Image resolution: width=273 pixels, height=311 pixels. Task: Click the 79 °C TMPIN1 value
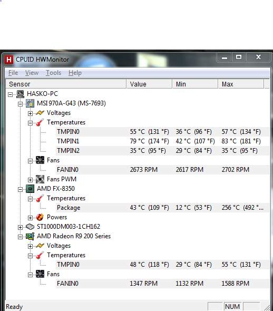point(149,141)
